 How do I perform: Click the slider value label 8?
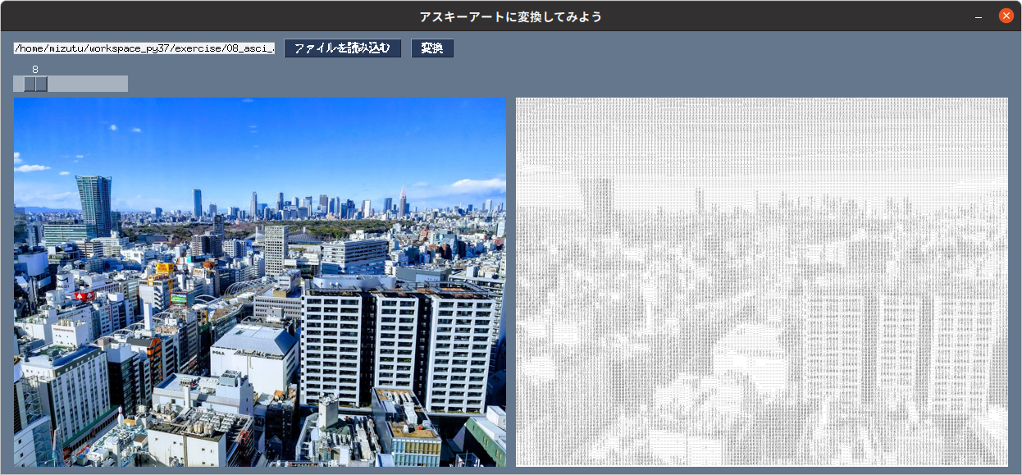pos(35,70)
